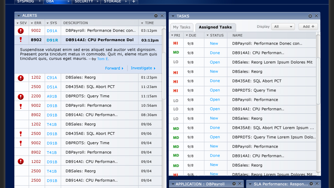
Task: Open the ALERTS panel settings gear
Action: click(156, 16)
